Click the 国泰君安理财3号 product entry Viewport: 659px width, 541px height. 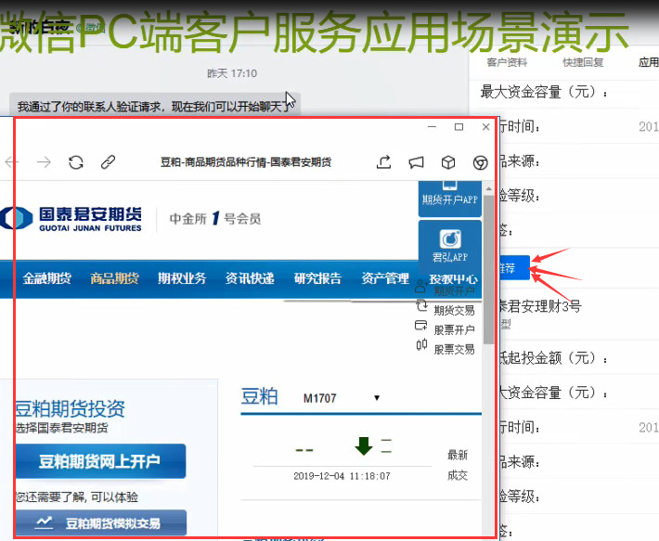pos(539,306)
